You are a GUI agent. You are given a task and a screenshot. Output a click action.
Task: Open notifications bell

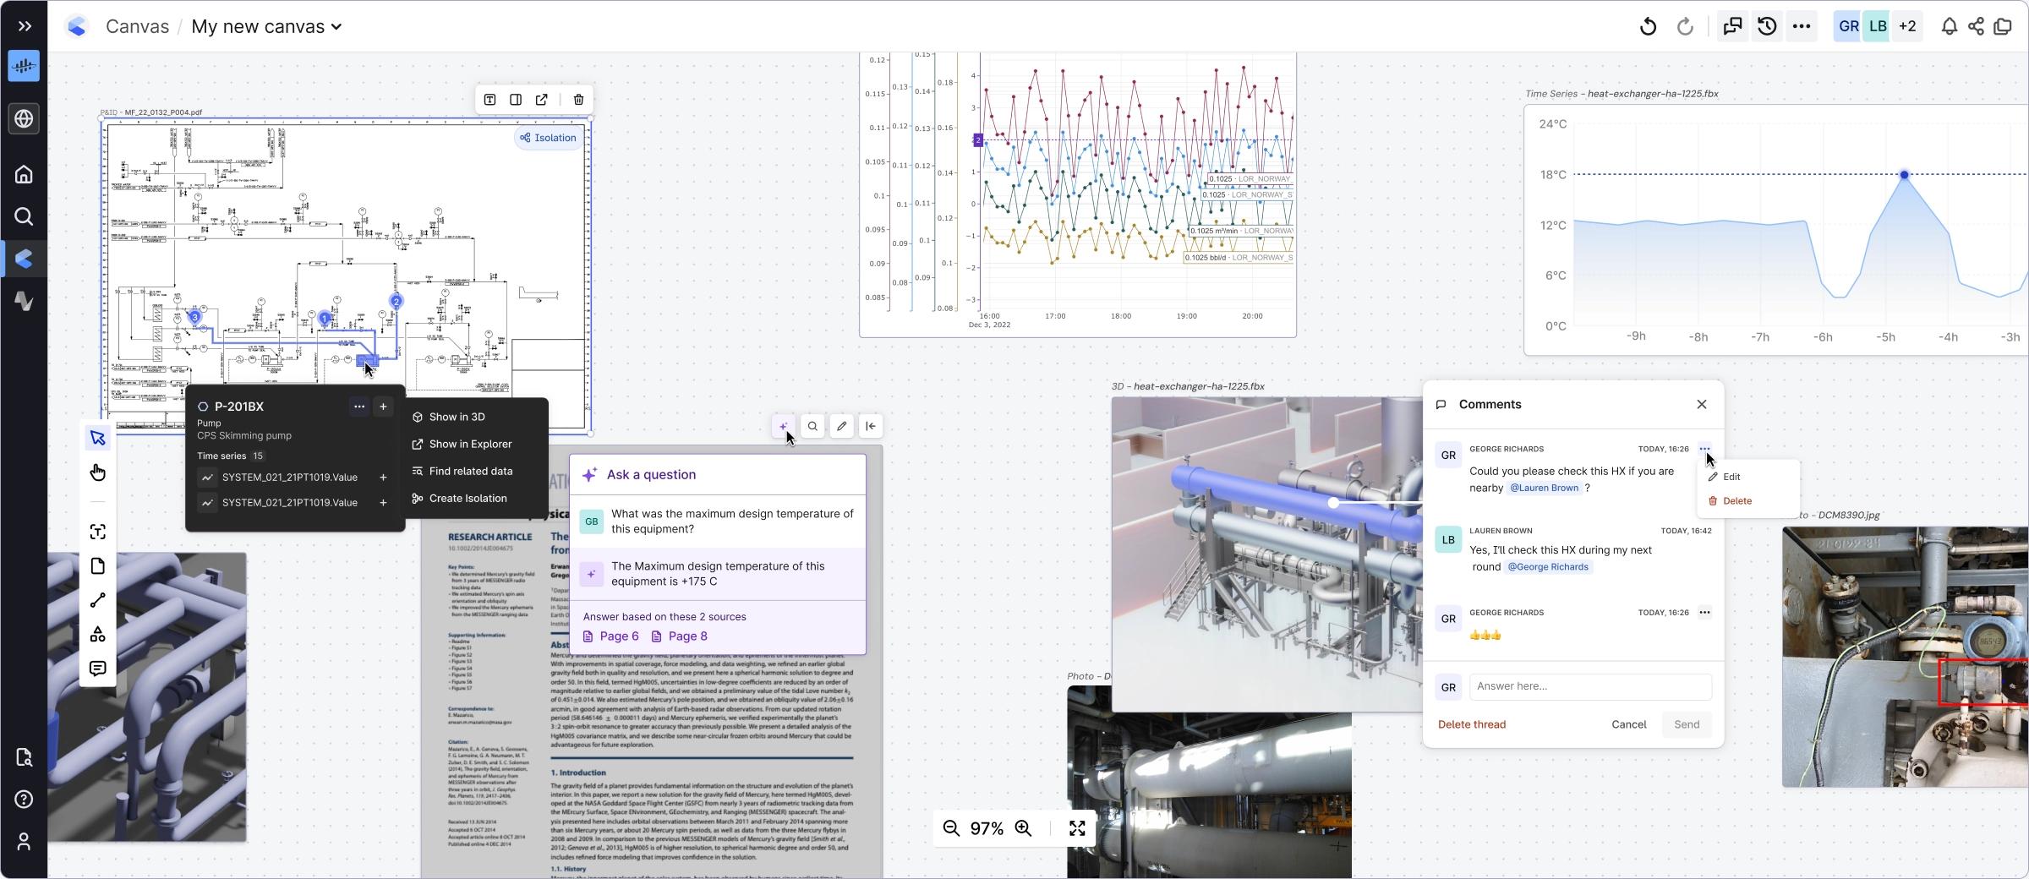[1949, 26]
